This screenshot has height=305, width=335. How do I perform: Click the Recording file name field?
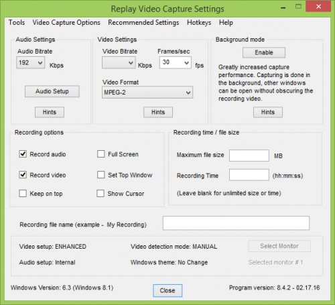(x=236, y=223)
